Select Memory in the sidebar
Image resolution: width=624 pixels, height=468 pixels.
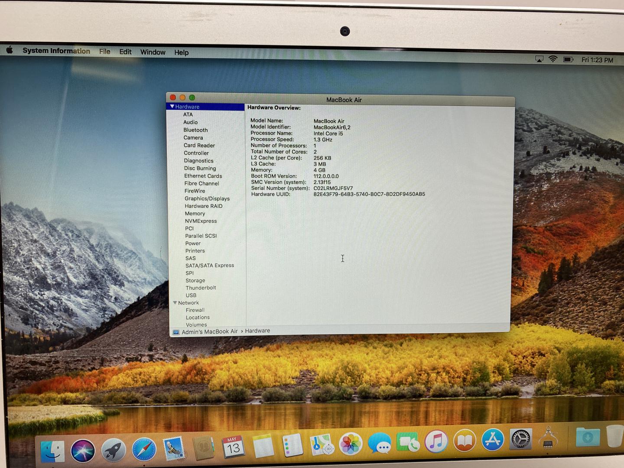coord(195,214)
